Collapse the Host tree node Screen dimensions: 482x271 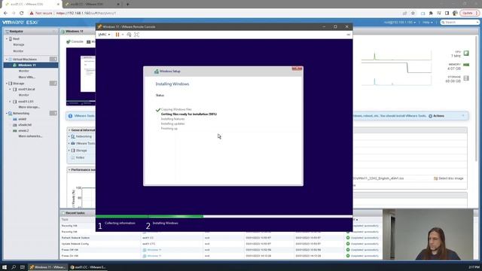[x=7, y=39]
